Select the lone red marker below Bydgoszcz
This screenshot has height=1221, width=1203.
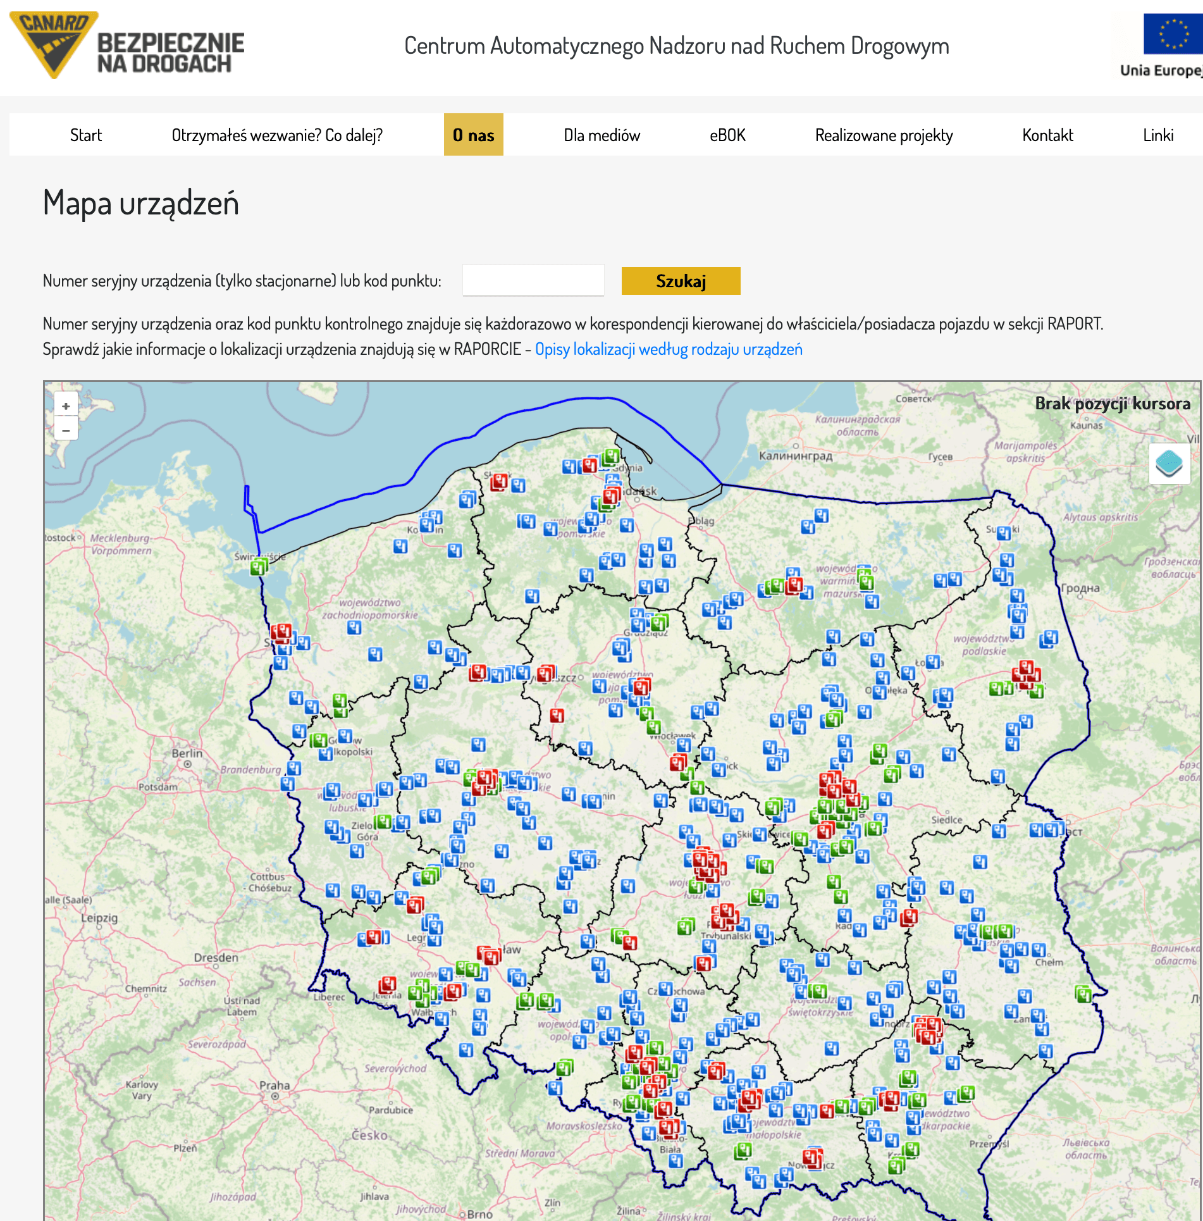[557, 716]
